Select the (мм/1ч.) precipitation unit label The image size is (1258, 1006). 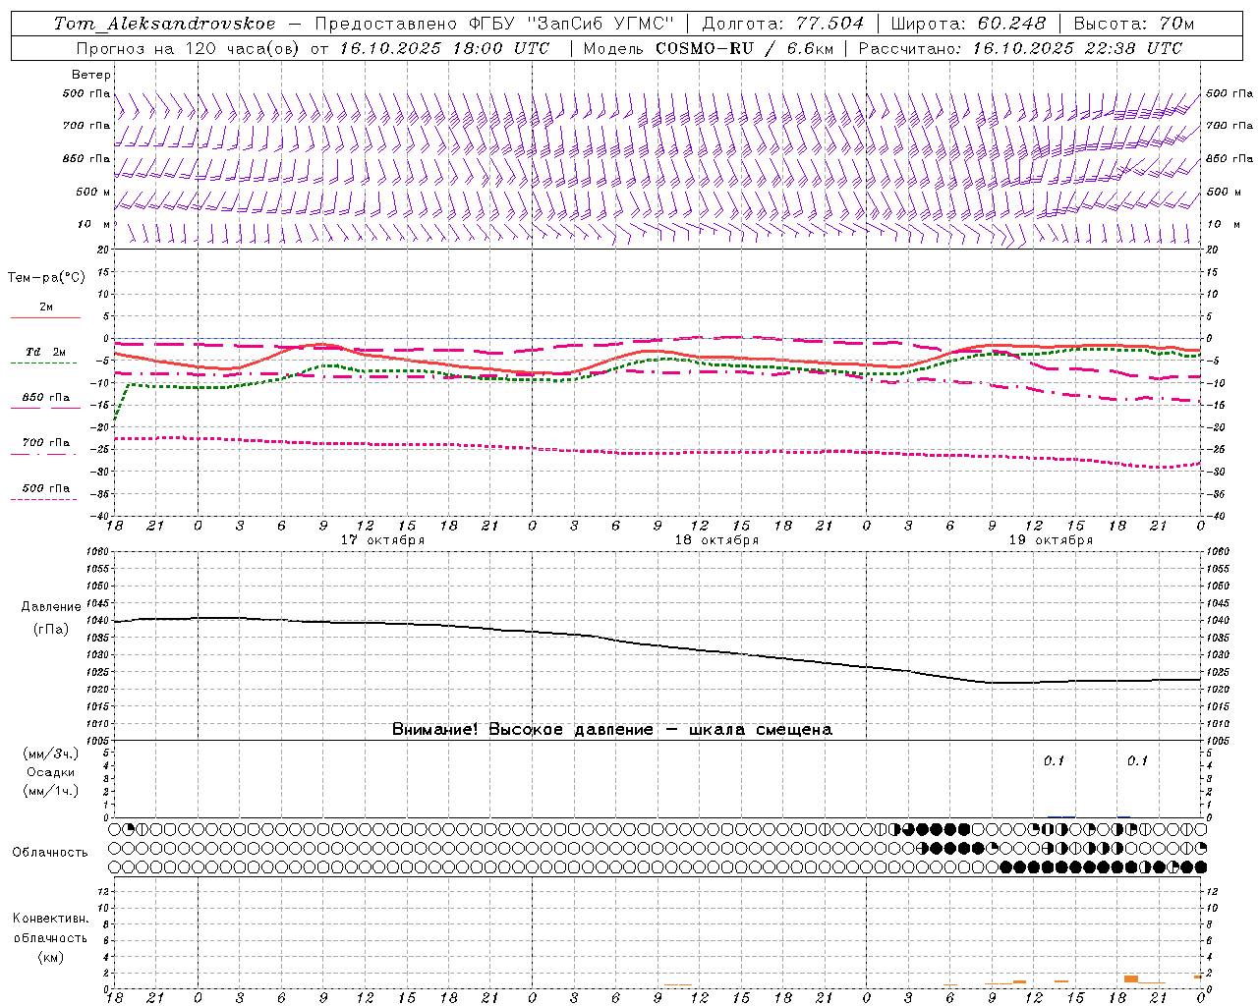51,791
